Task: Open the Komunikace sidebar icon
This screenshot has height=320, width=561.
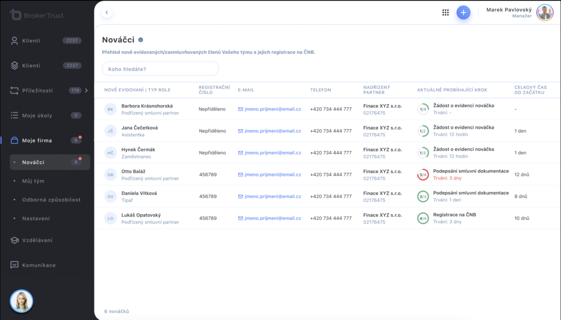Action: point(14,265)
